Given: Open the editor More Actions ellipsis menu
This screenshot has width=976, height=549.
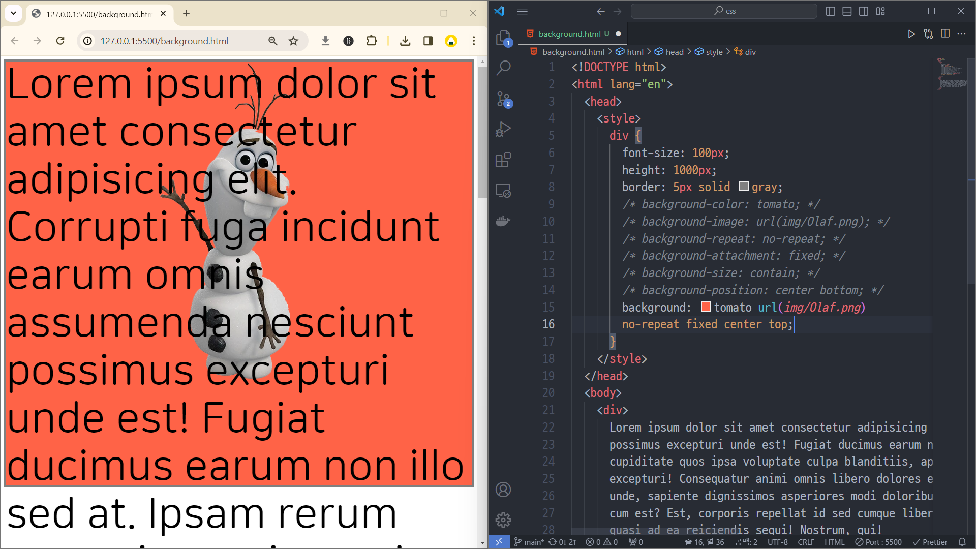Looking at the screenshot, I should 961,34.
